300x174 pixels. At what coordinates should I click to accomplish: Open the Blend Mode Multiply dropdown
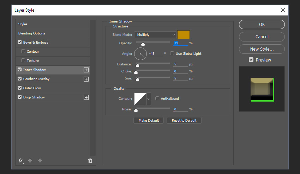tap(155, 35)
